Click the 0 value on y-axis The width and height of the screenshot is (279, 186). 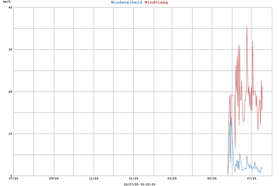pos(11,176)
